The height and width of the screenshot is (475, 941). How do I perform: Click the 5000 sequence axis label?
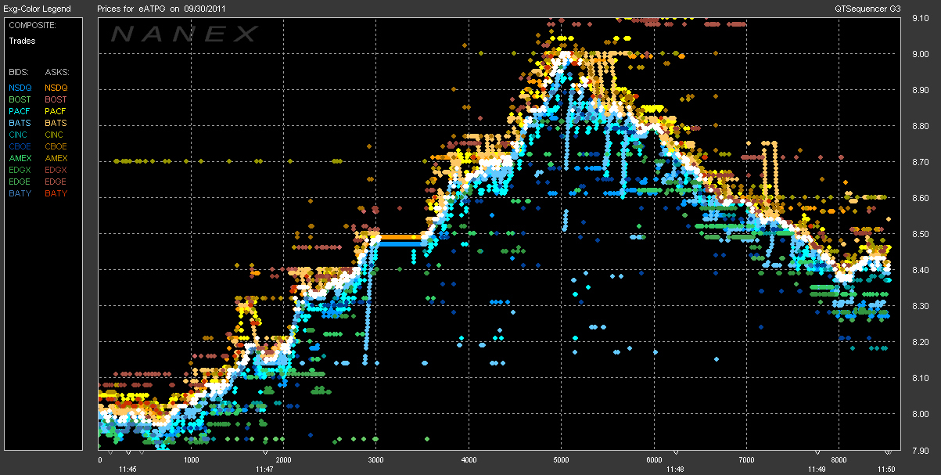(x=560, y=460)
